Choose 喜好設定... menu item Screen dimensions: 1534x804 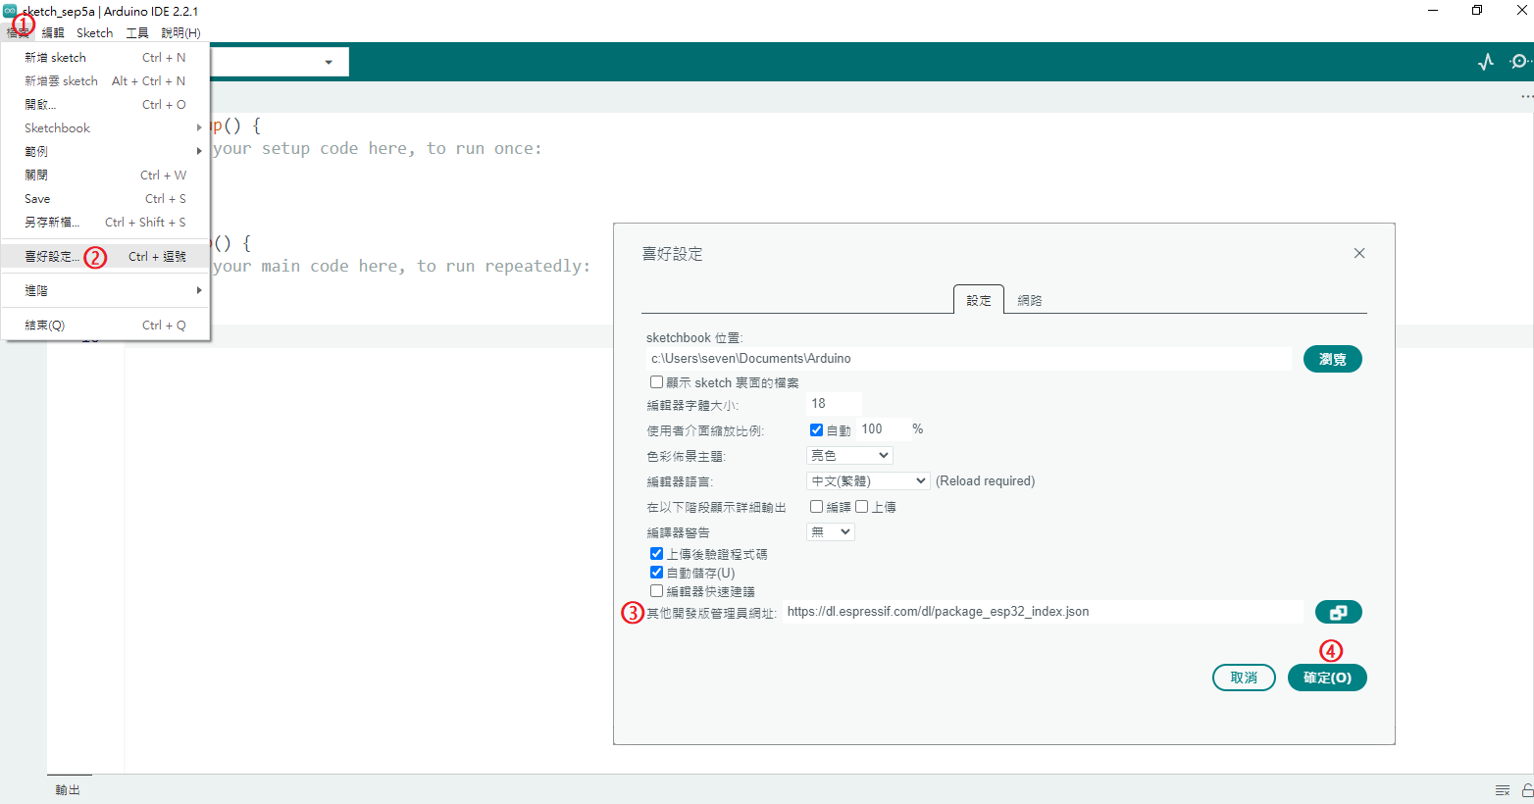click(x=106, y=256)
